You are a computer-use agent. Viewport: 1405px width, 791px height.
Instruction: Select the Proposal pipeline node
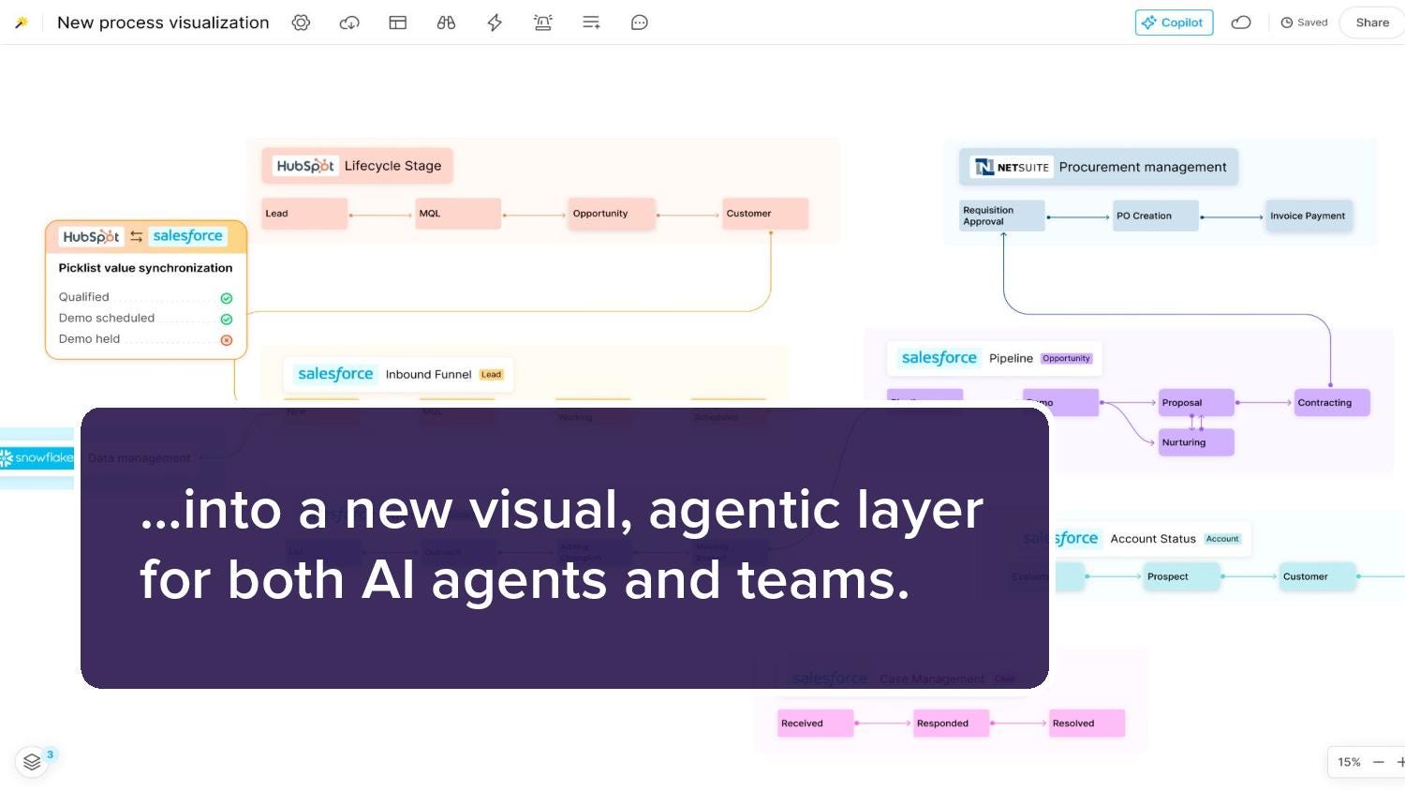tap(1196, 403)
